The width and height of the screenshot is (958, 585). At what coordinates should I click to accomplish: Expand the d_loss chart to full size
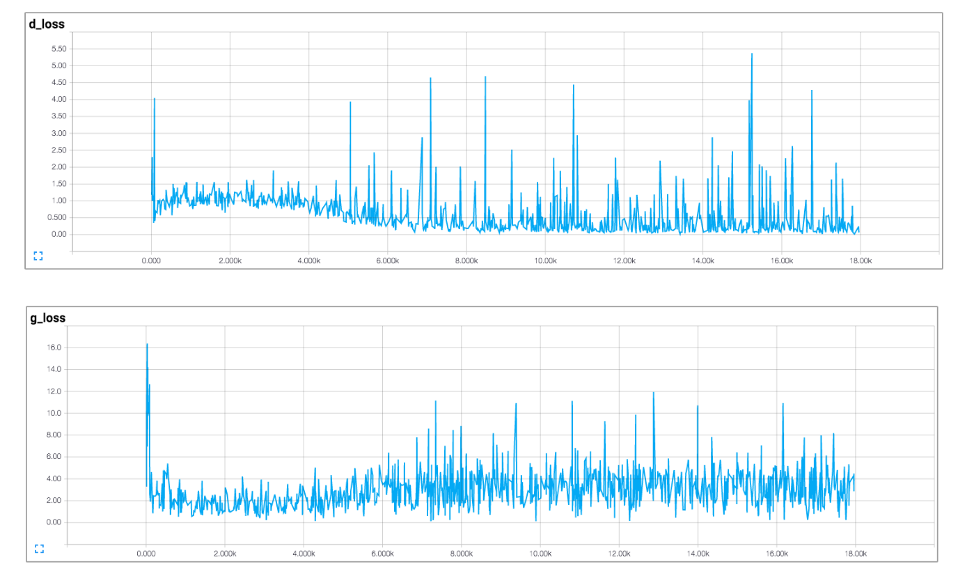click(38, 256)
